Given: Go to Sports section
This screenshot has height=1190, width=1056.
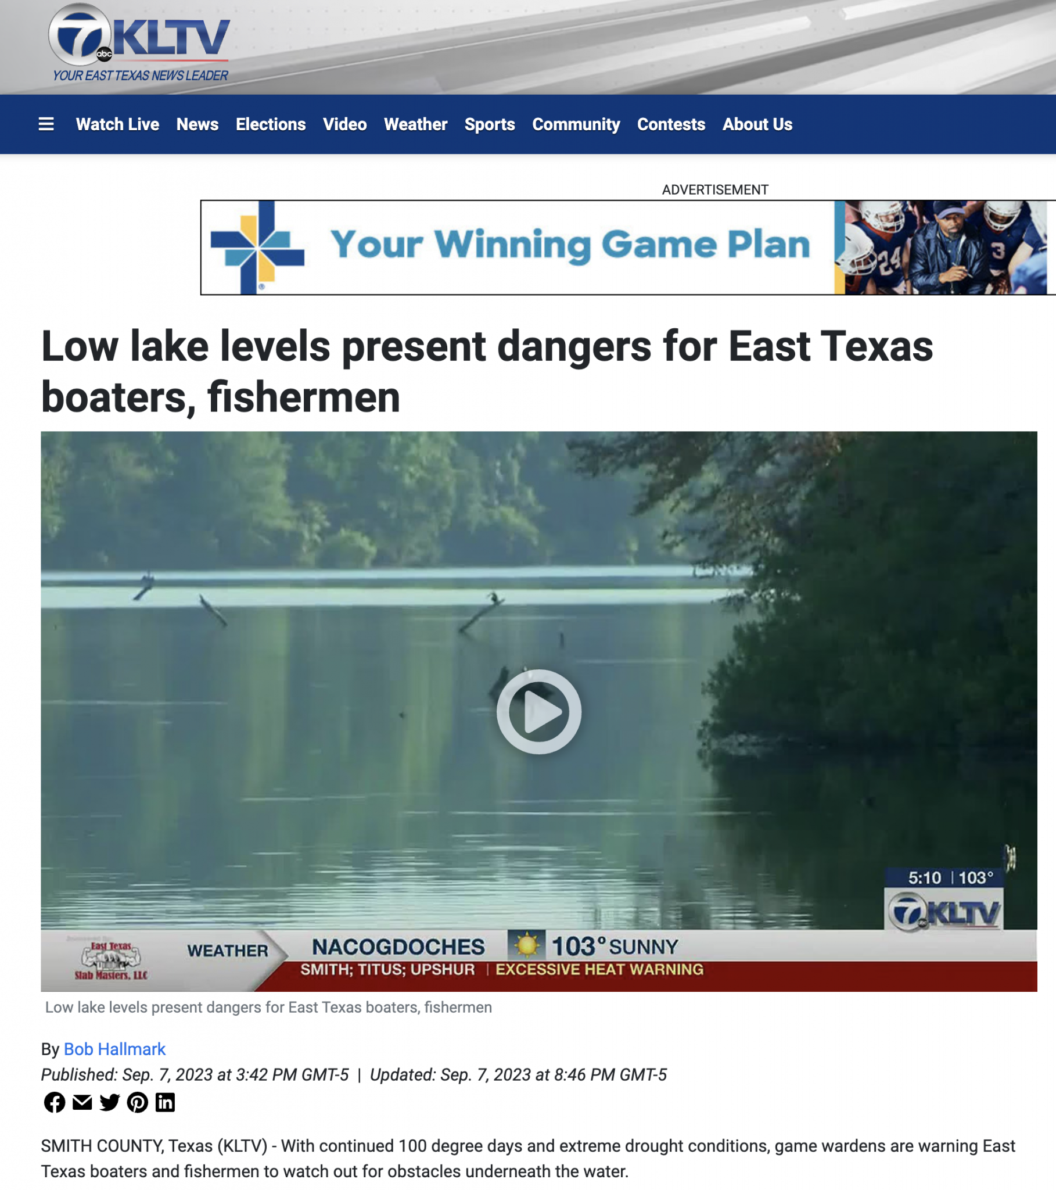Looking at the screenshot, I should (490, 124).
